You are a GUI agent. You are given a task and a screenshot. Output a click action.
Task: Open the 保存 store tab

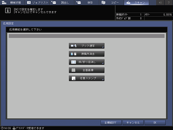tap(87, 2)
